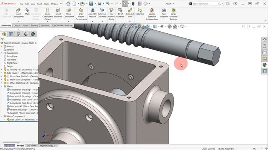268x150 pixels.
Task: Switch to the 3D Views bottom tab
Action: pos(32,145)
